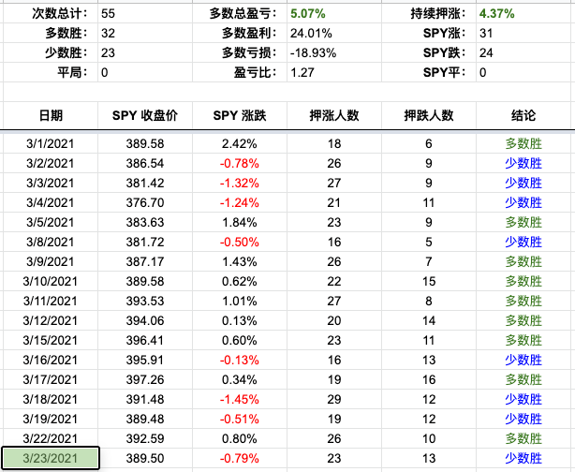Click 多数胜 result in the 3/1/2021 row

point(523,143)
